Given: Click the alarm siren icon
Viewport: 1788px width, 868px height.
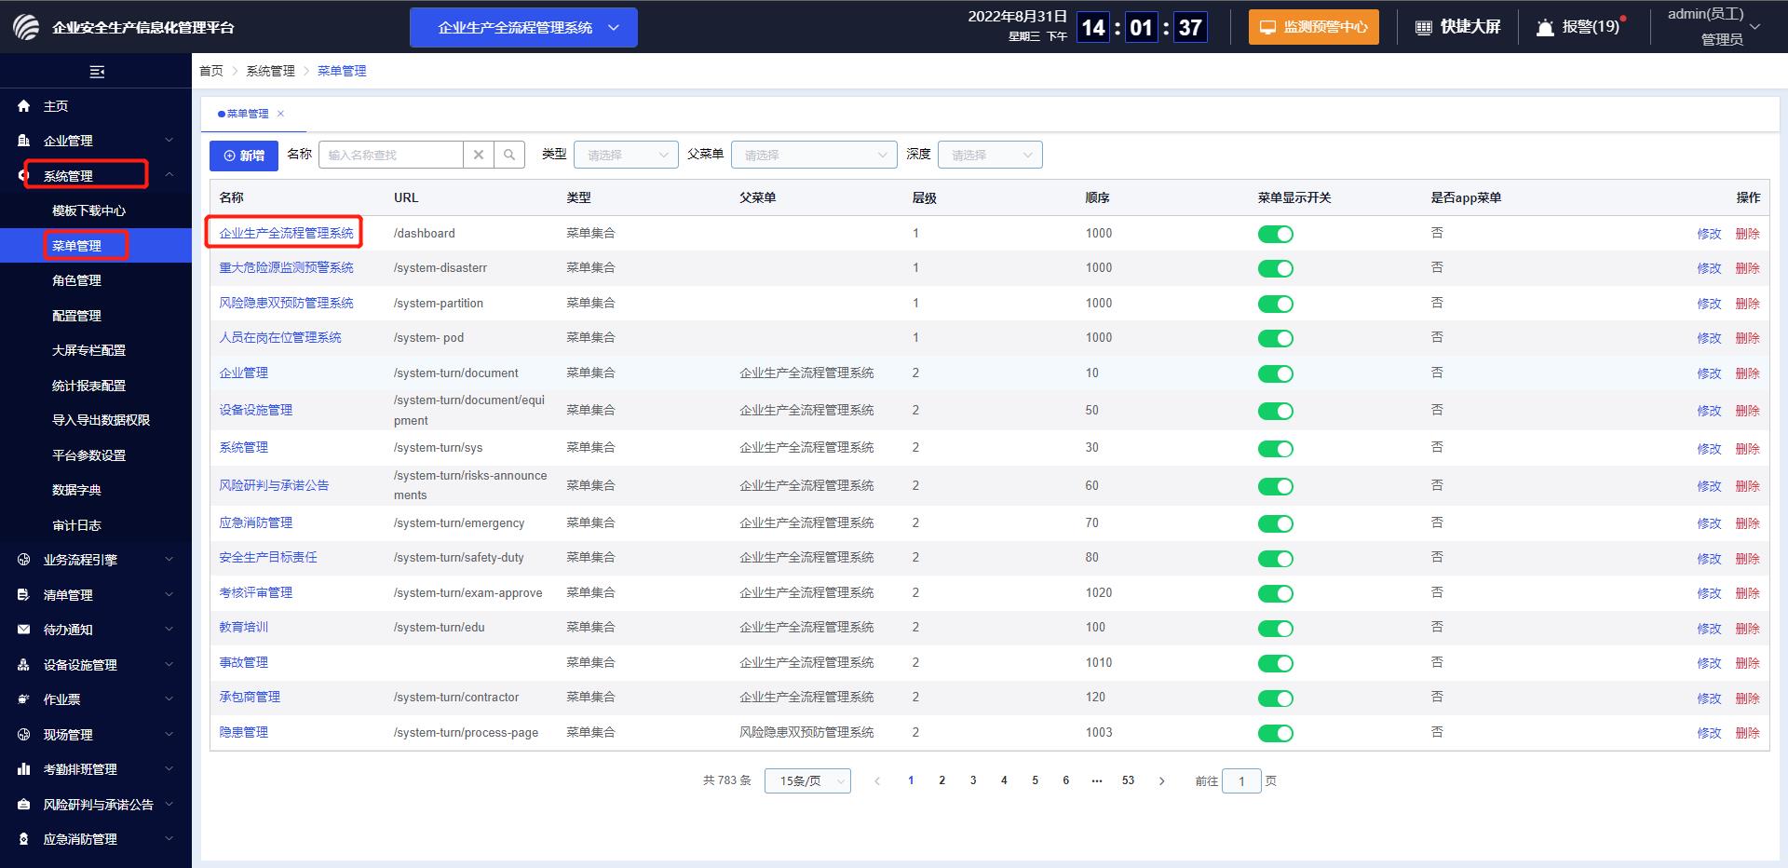Looking at the screenshot, I should pyautogui.click(x=1545, y=27).
